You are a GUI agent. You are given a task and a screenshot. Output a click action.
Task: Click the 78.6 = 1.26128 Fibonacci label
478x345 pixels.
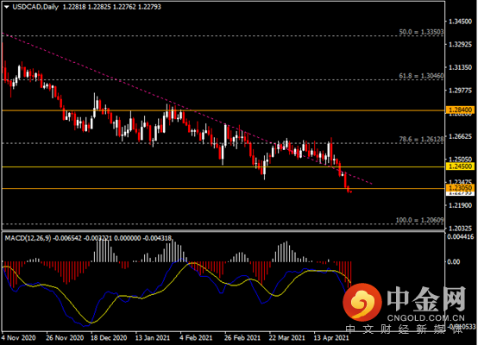point(421,139)
